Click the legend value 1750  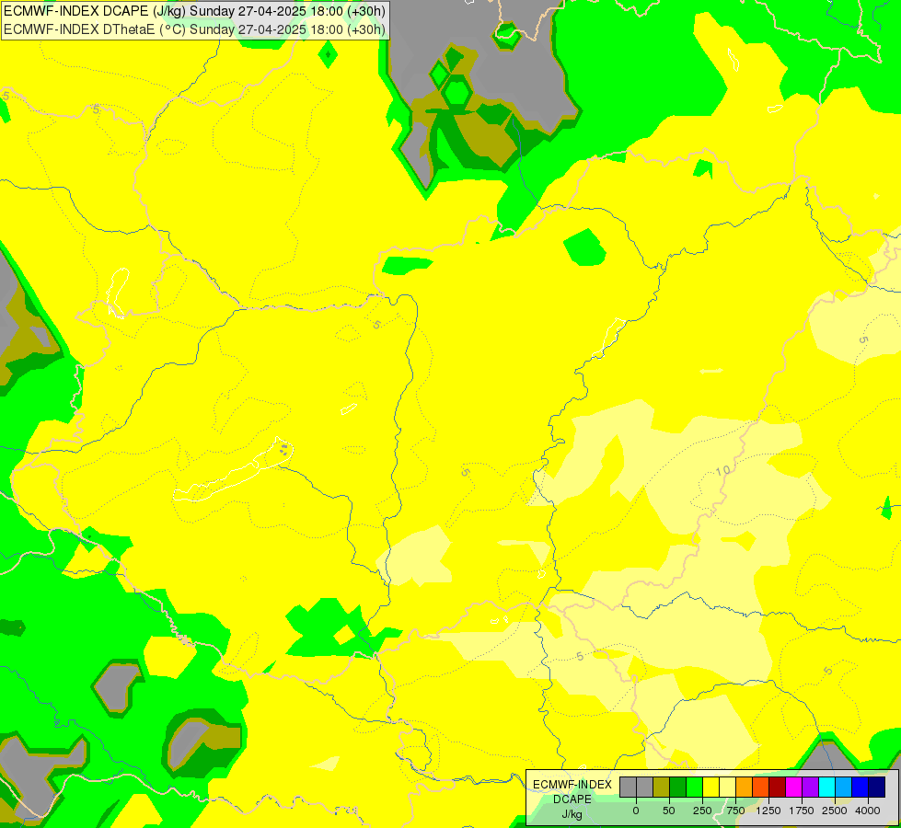802,811
